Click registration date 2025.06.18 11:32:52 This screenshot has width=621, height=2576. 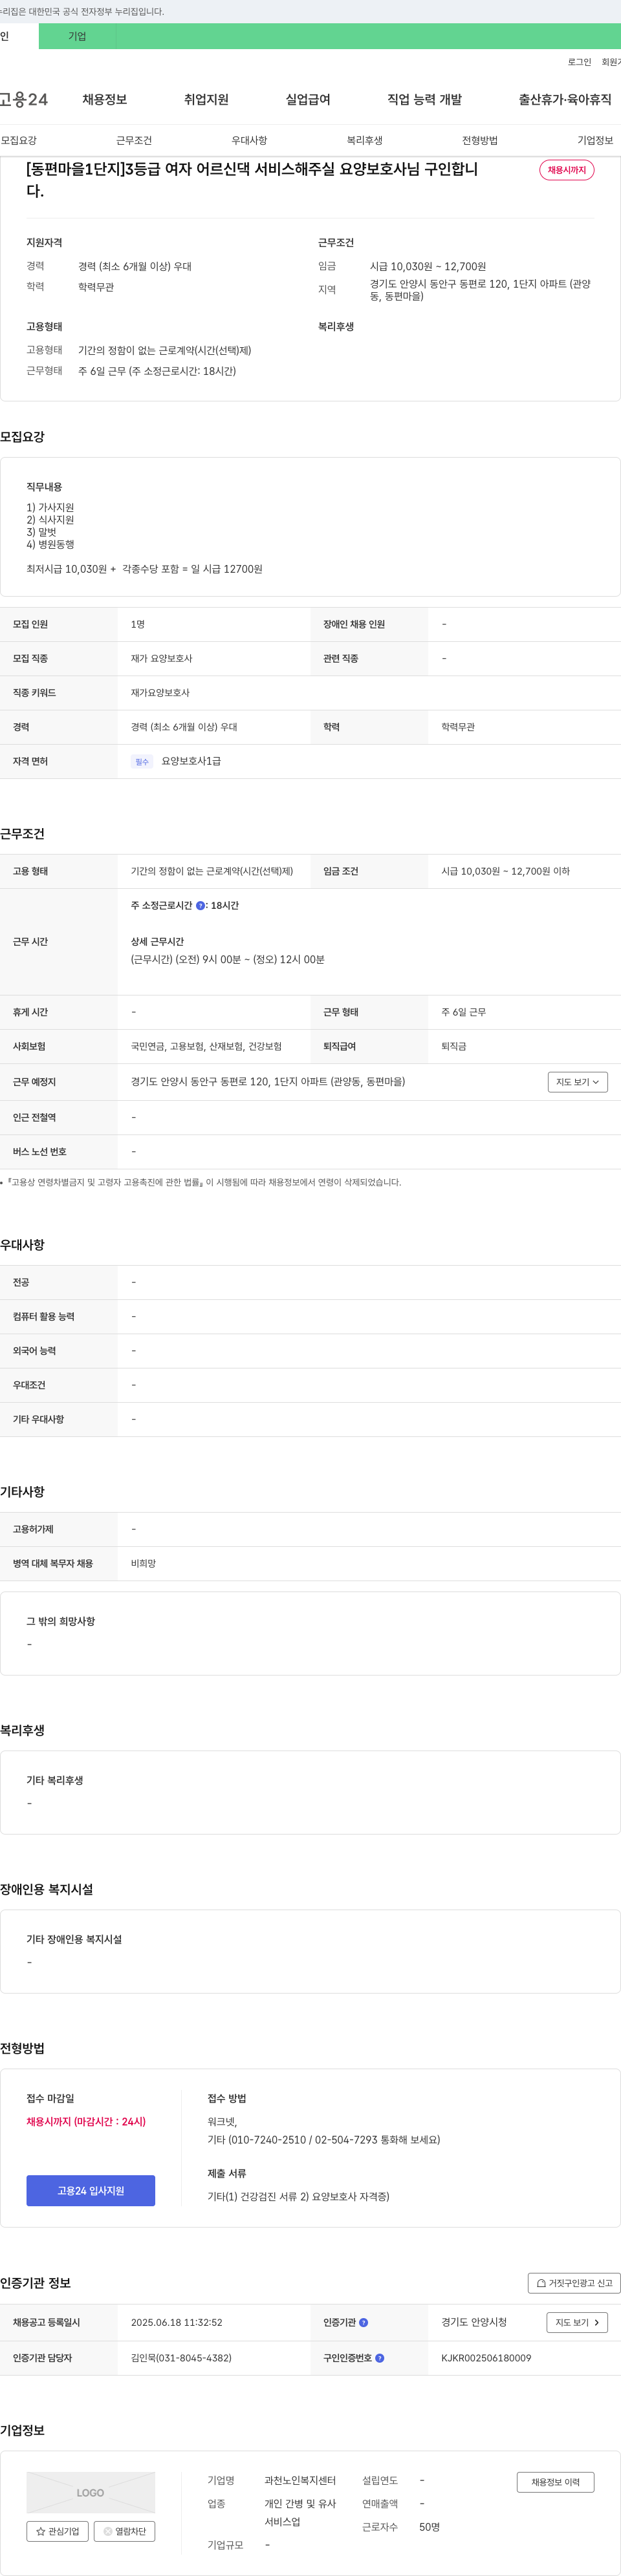pos(176,2323)
